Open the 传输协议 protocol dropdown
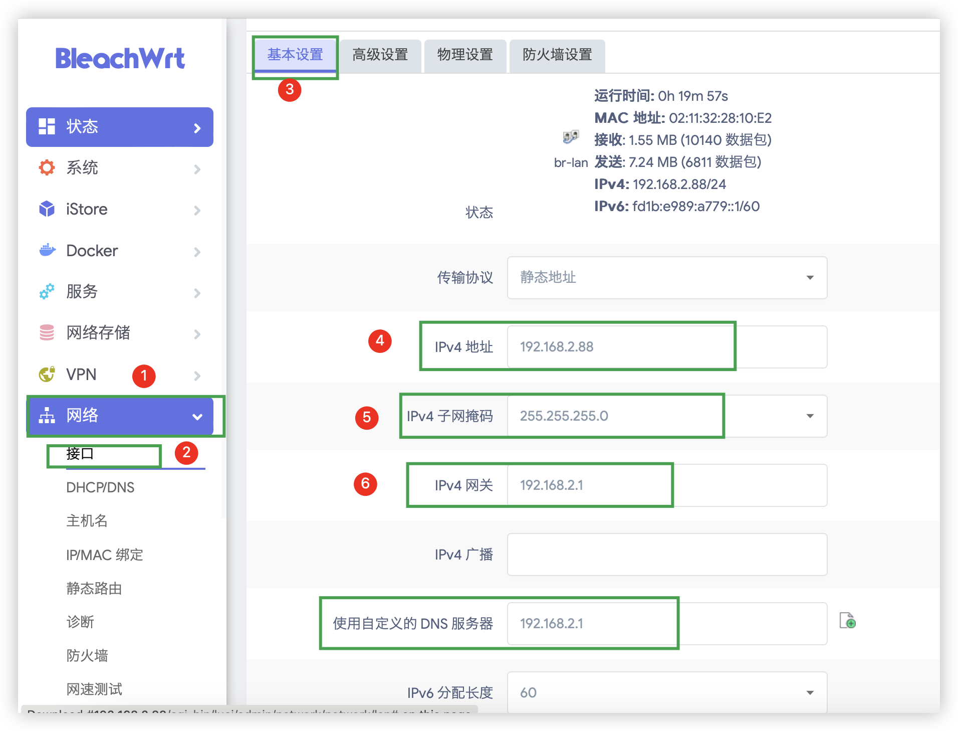 [666, 278]
